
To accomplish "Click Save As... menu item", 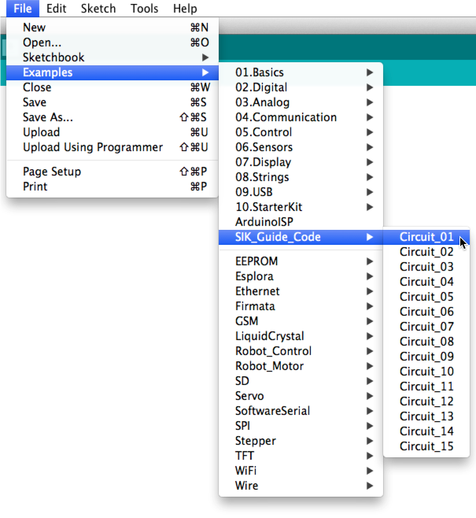I will click(113, 117).
